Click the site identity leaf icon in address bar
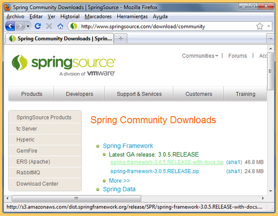This screenshot has height=216, width=278. (x=74, y=26)
